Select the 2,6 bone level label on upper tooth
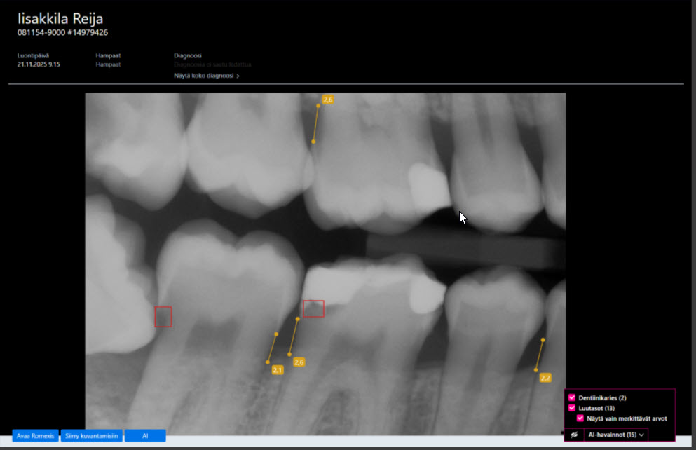Screen dimensions: 696x450 [x=328, y=100]
